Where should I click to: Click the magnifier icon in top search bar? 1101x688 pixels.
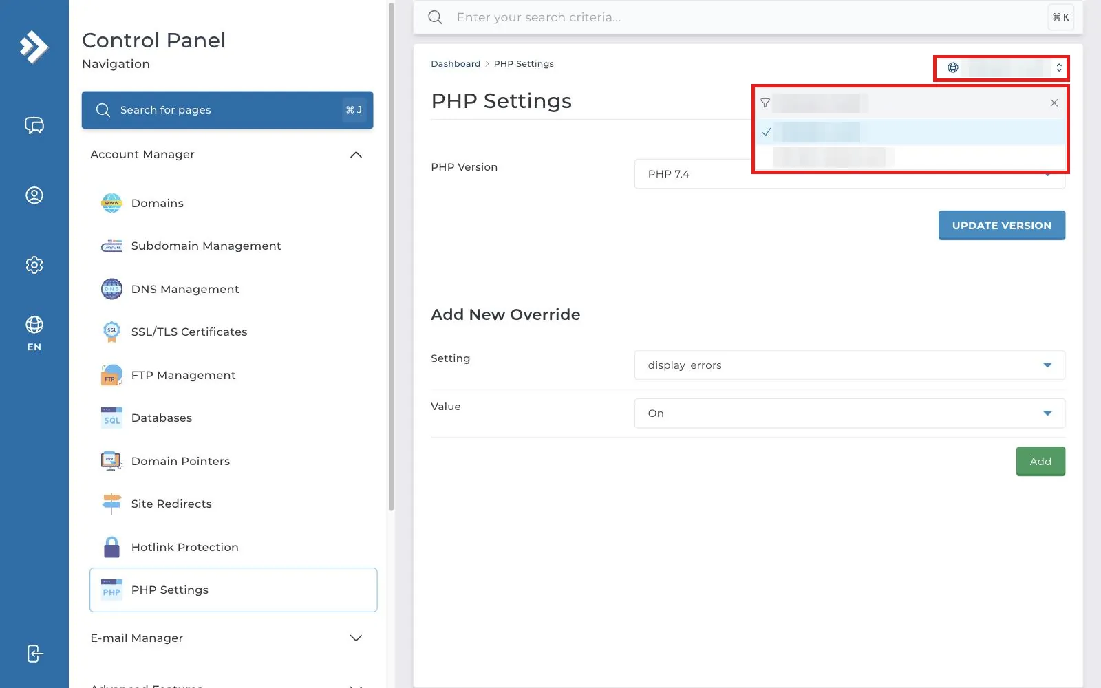tap(435, 17)
